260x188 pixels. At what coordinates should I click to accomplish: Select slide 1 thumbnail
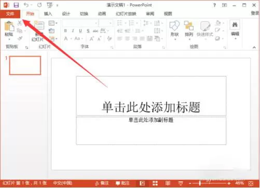click(x=25, y=65)
